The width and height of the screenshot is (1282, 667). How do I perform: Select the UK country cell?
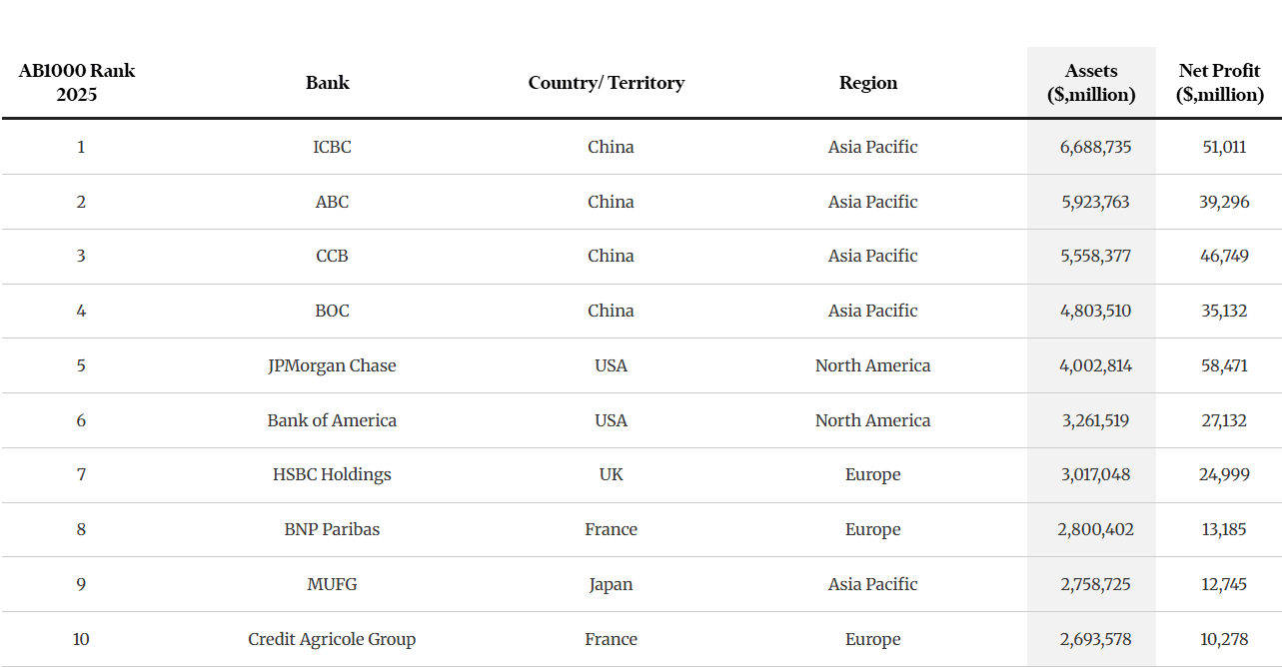point(611,474)
